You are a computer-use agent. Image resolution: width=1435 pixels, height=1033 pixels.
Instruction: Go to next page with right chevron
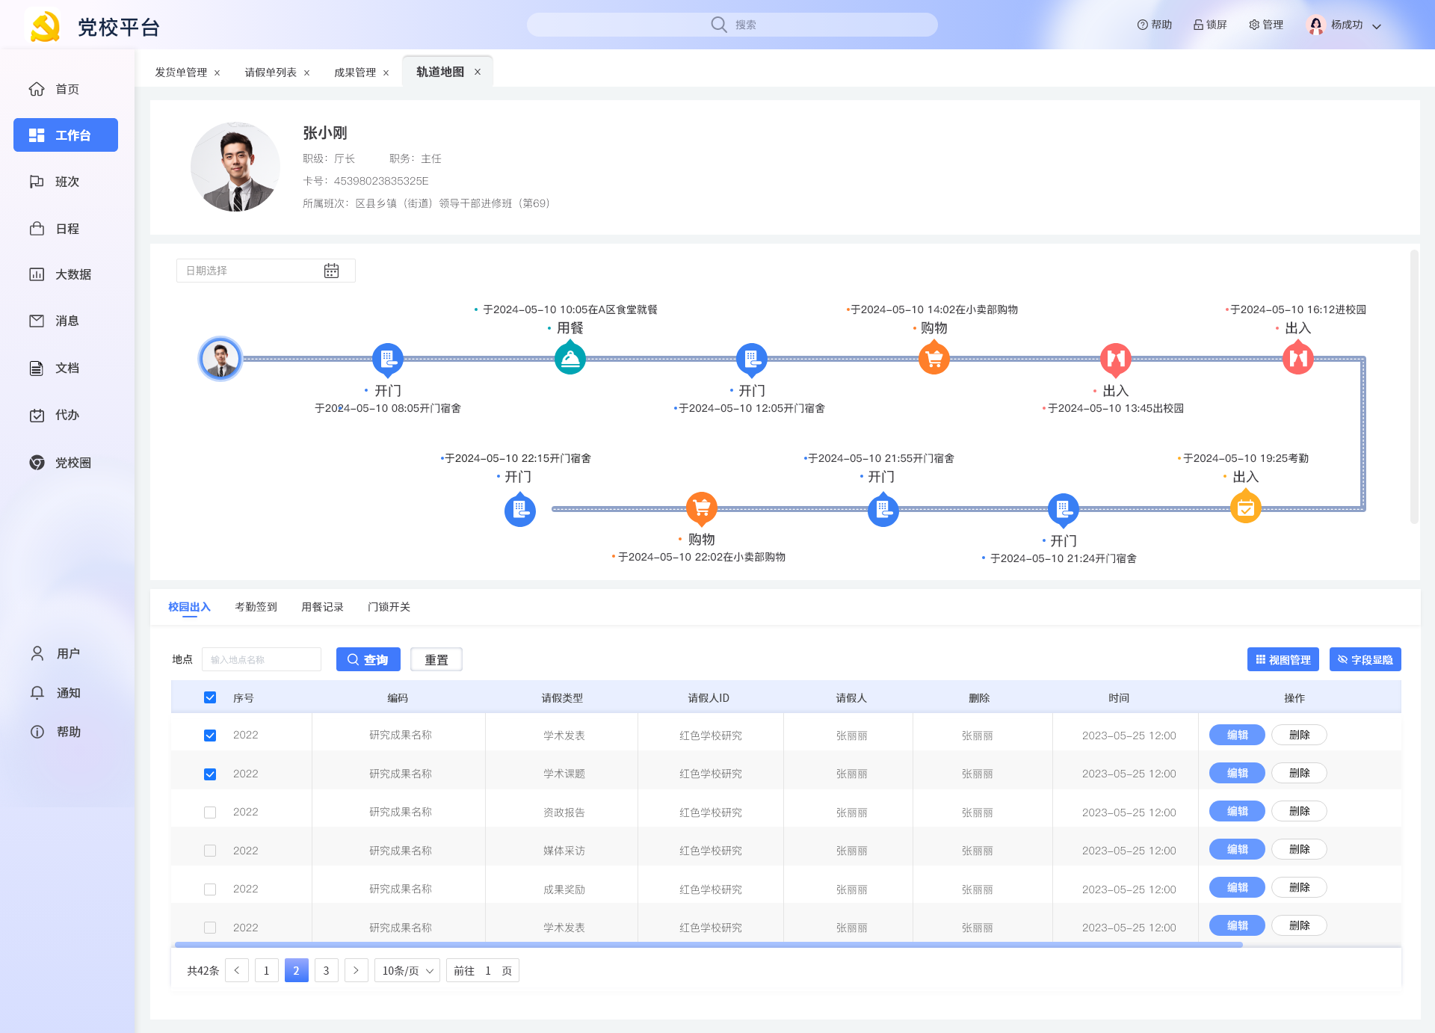[x=356, y=970]
